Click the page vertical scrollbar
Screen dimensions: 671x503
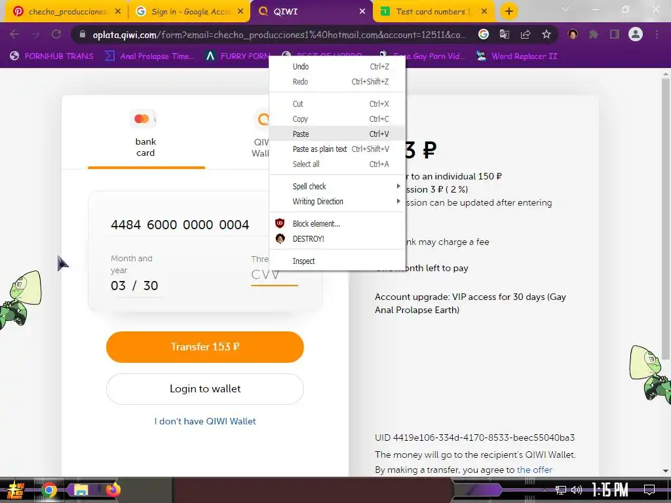pos(666,218)
